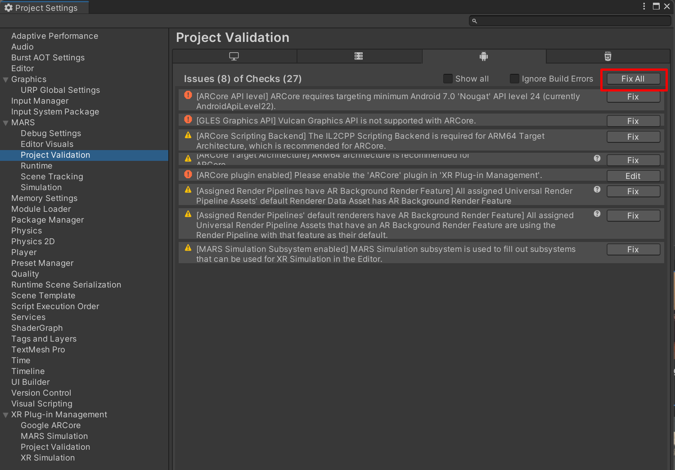Open the Scene Tracking settings under MARS
Screen dimensions: 675x470
click(52, 177)
